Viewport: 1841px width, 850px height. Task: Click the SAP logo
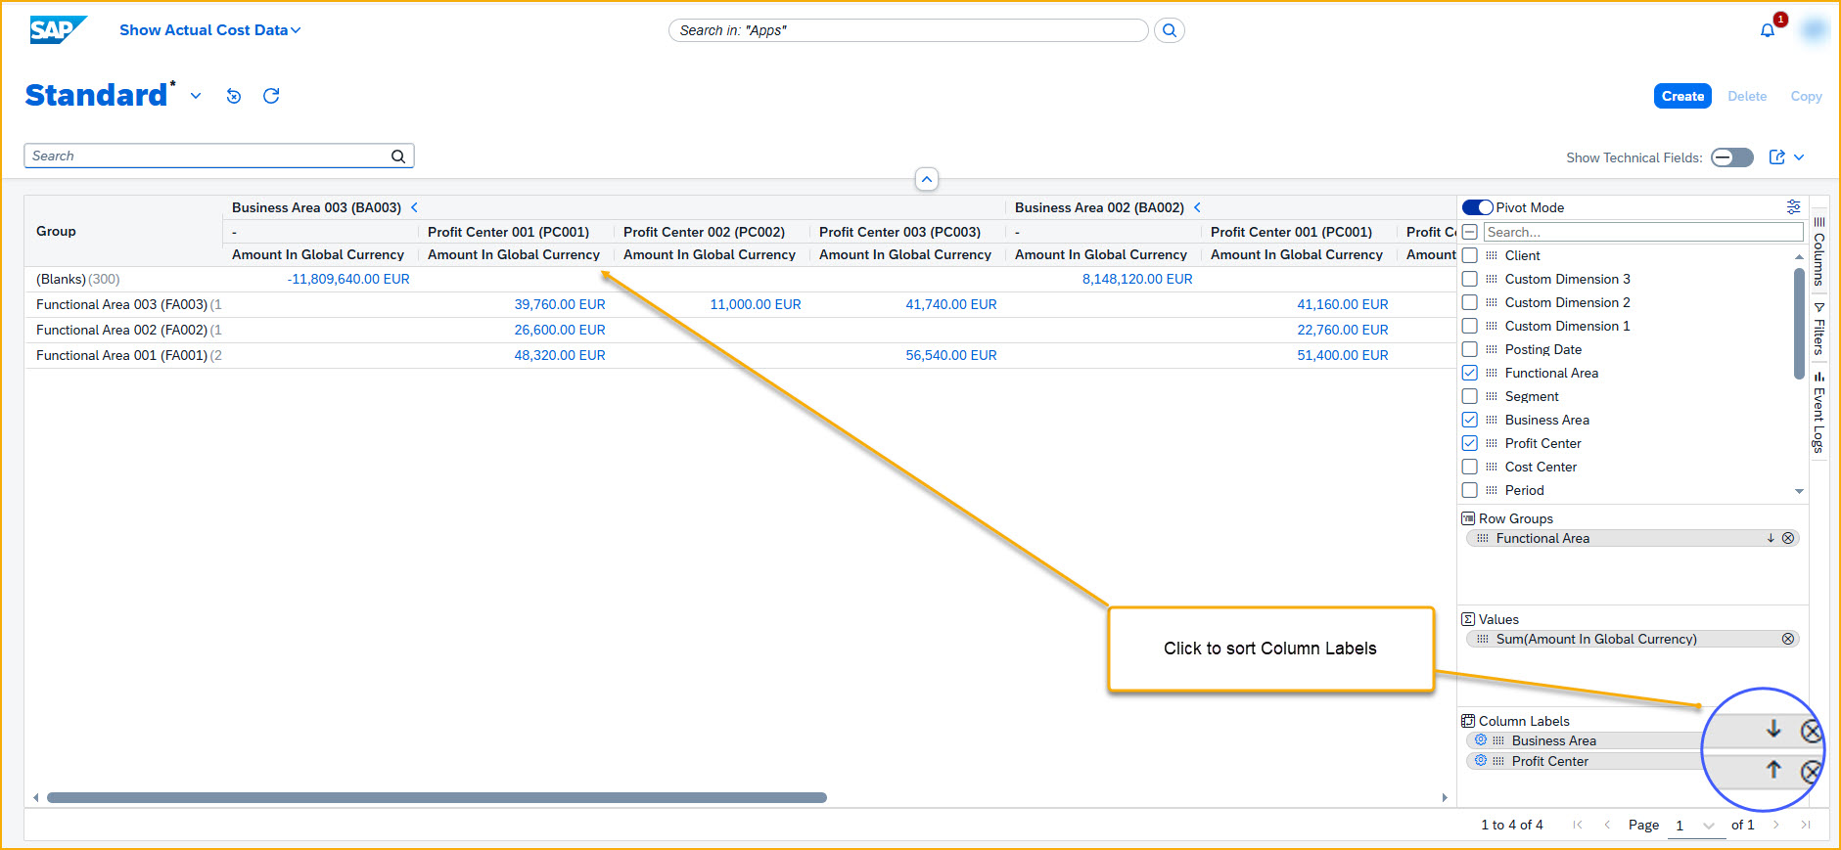tap(57, 30)
